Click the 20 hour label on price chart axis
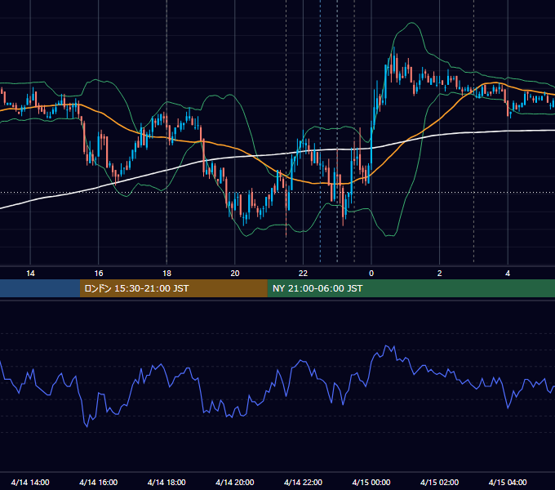This screenshot has height=490, width=555. pos(235,274)
